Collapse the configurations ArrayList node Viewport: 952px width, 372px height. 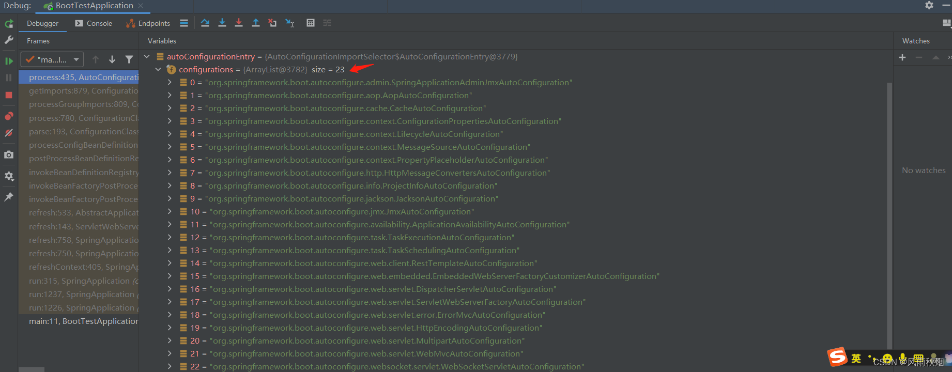158,69
